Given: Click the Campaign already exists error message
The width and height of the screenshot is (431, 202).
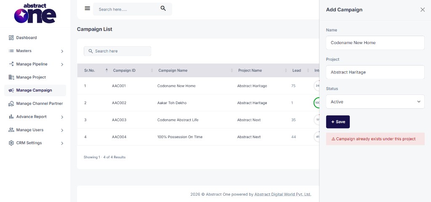Looking at the screenshot, I should click(x=375, y=139).
